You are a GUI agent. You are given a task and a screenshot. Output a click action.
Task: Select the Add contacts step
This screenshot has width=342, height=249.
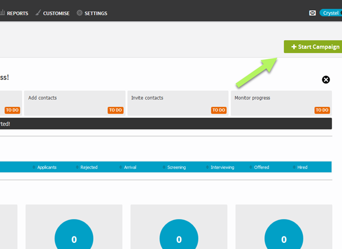click(73, 103)
